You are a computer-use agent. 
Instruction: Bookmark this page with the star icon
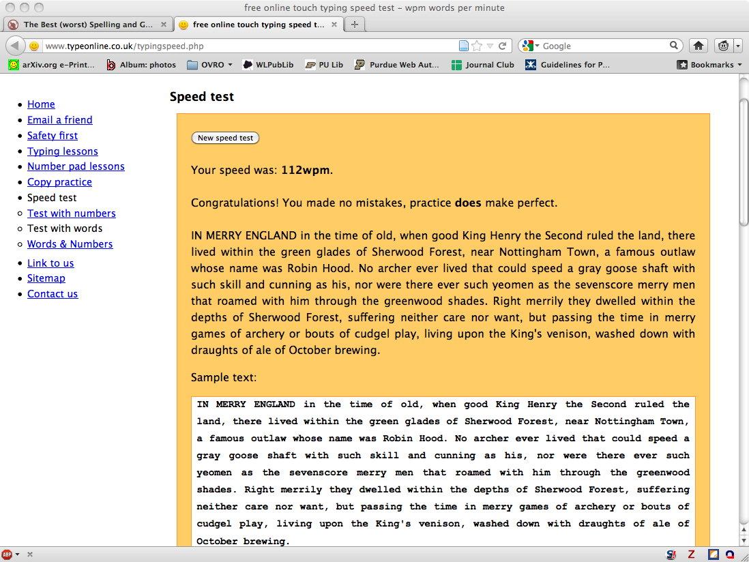tap(477, 46)
